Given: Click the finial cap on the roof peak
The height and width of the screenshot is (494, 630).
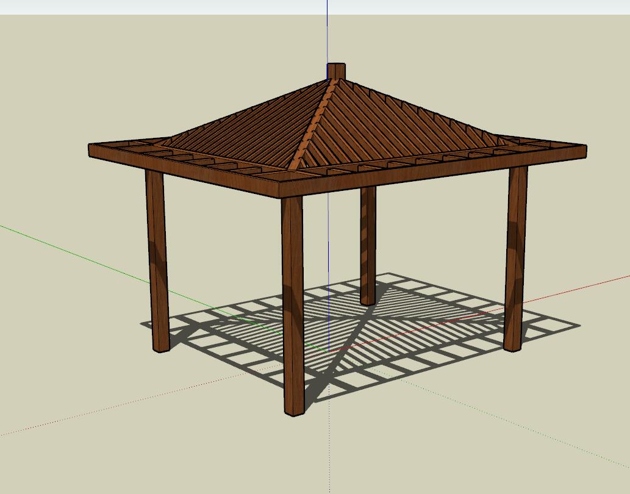Looking at the screenshot, I should (336, 71).
